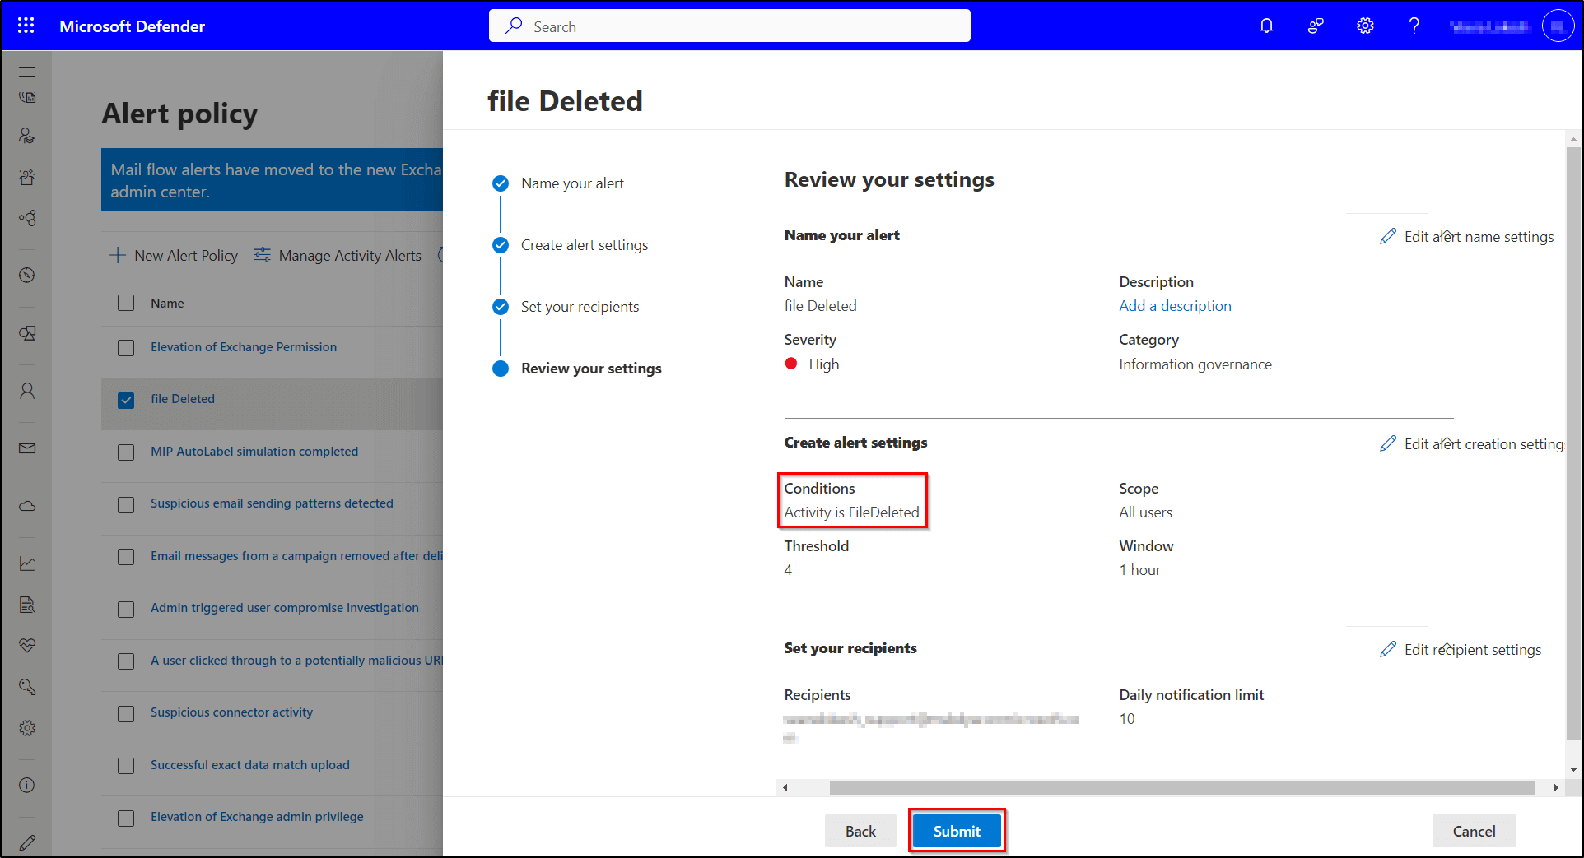This screenshot has width=1584, height=858.
Task: Open the notifications bell icon
Action: 1266,26
